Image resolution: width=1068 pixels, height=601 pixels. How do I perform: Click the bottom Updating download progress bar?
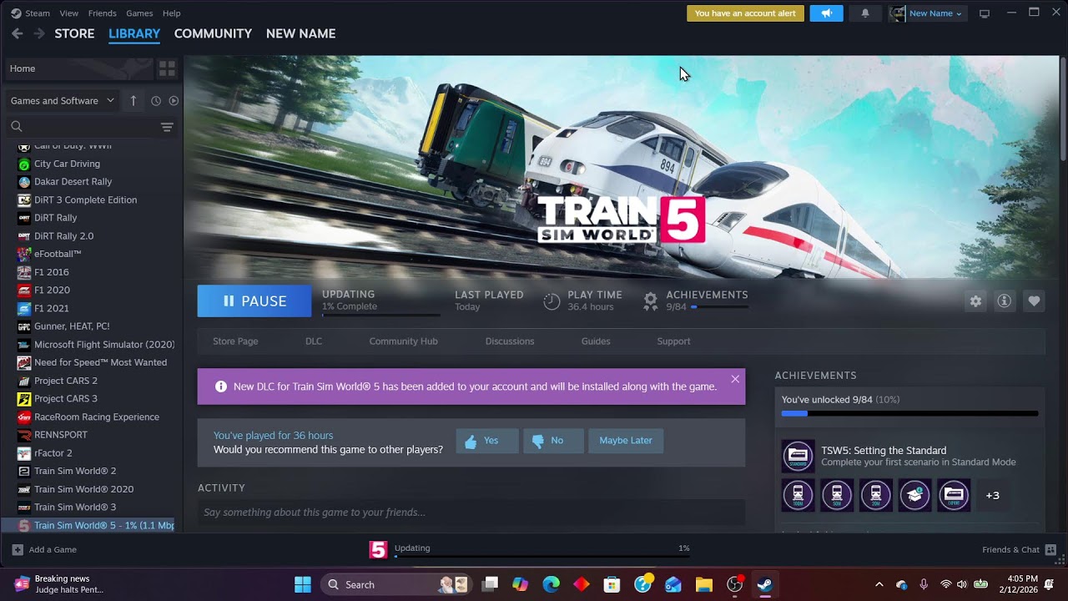click(542, 556)
